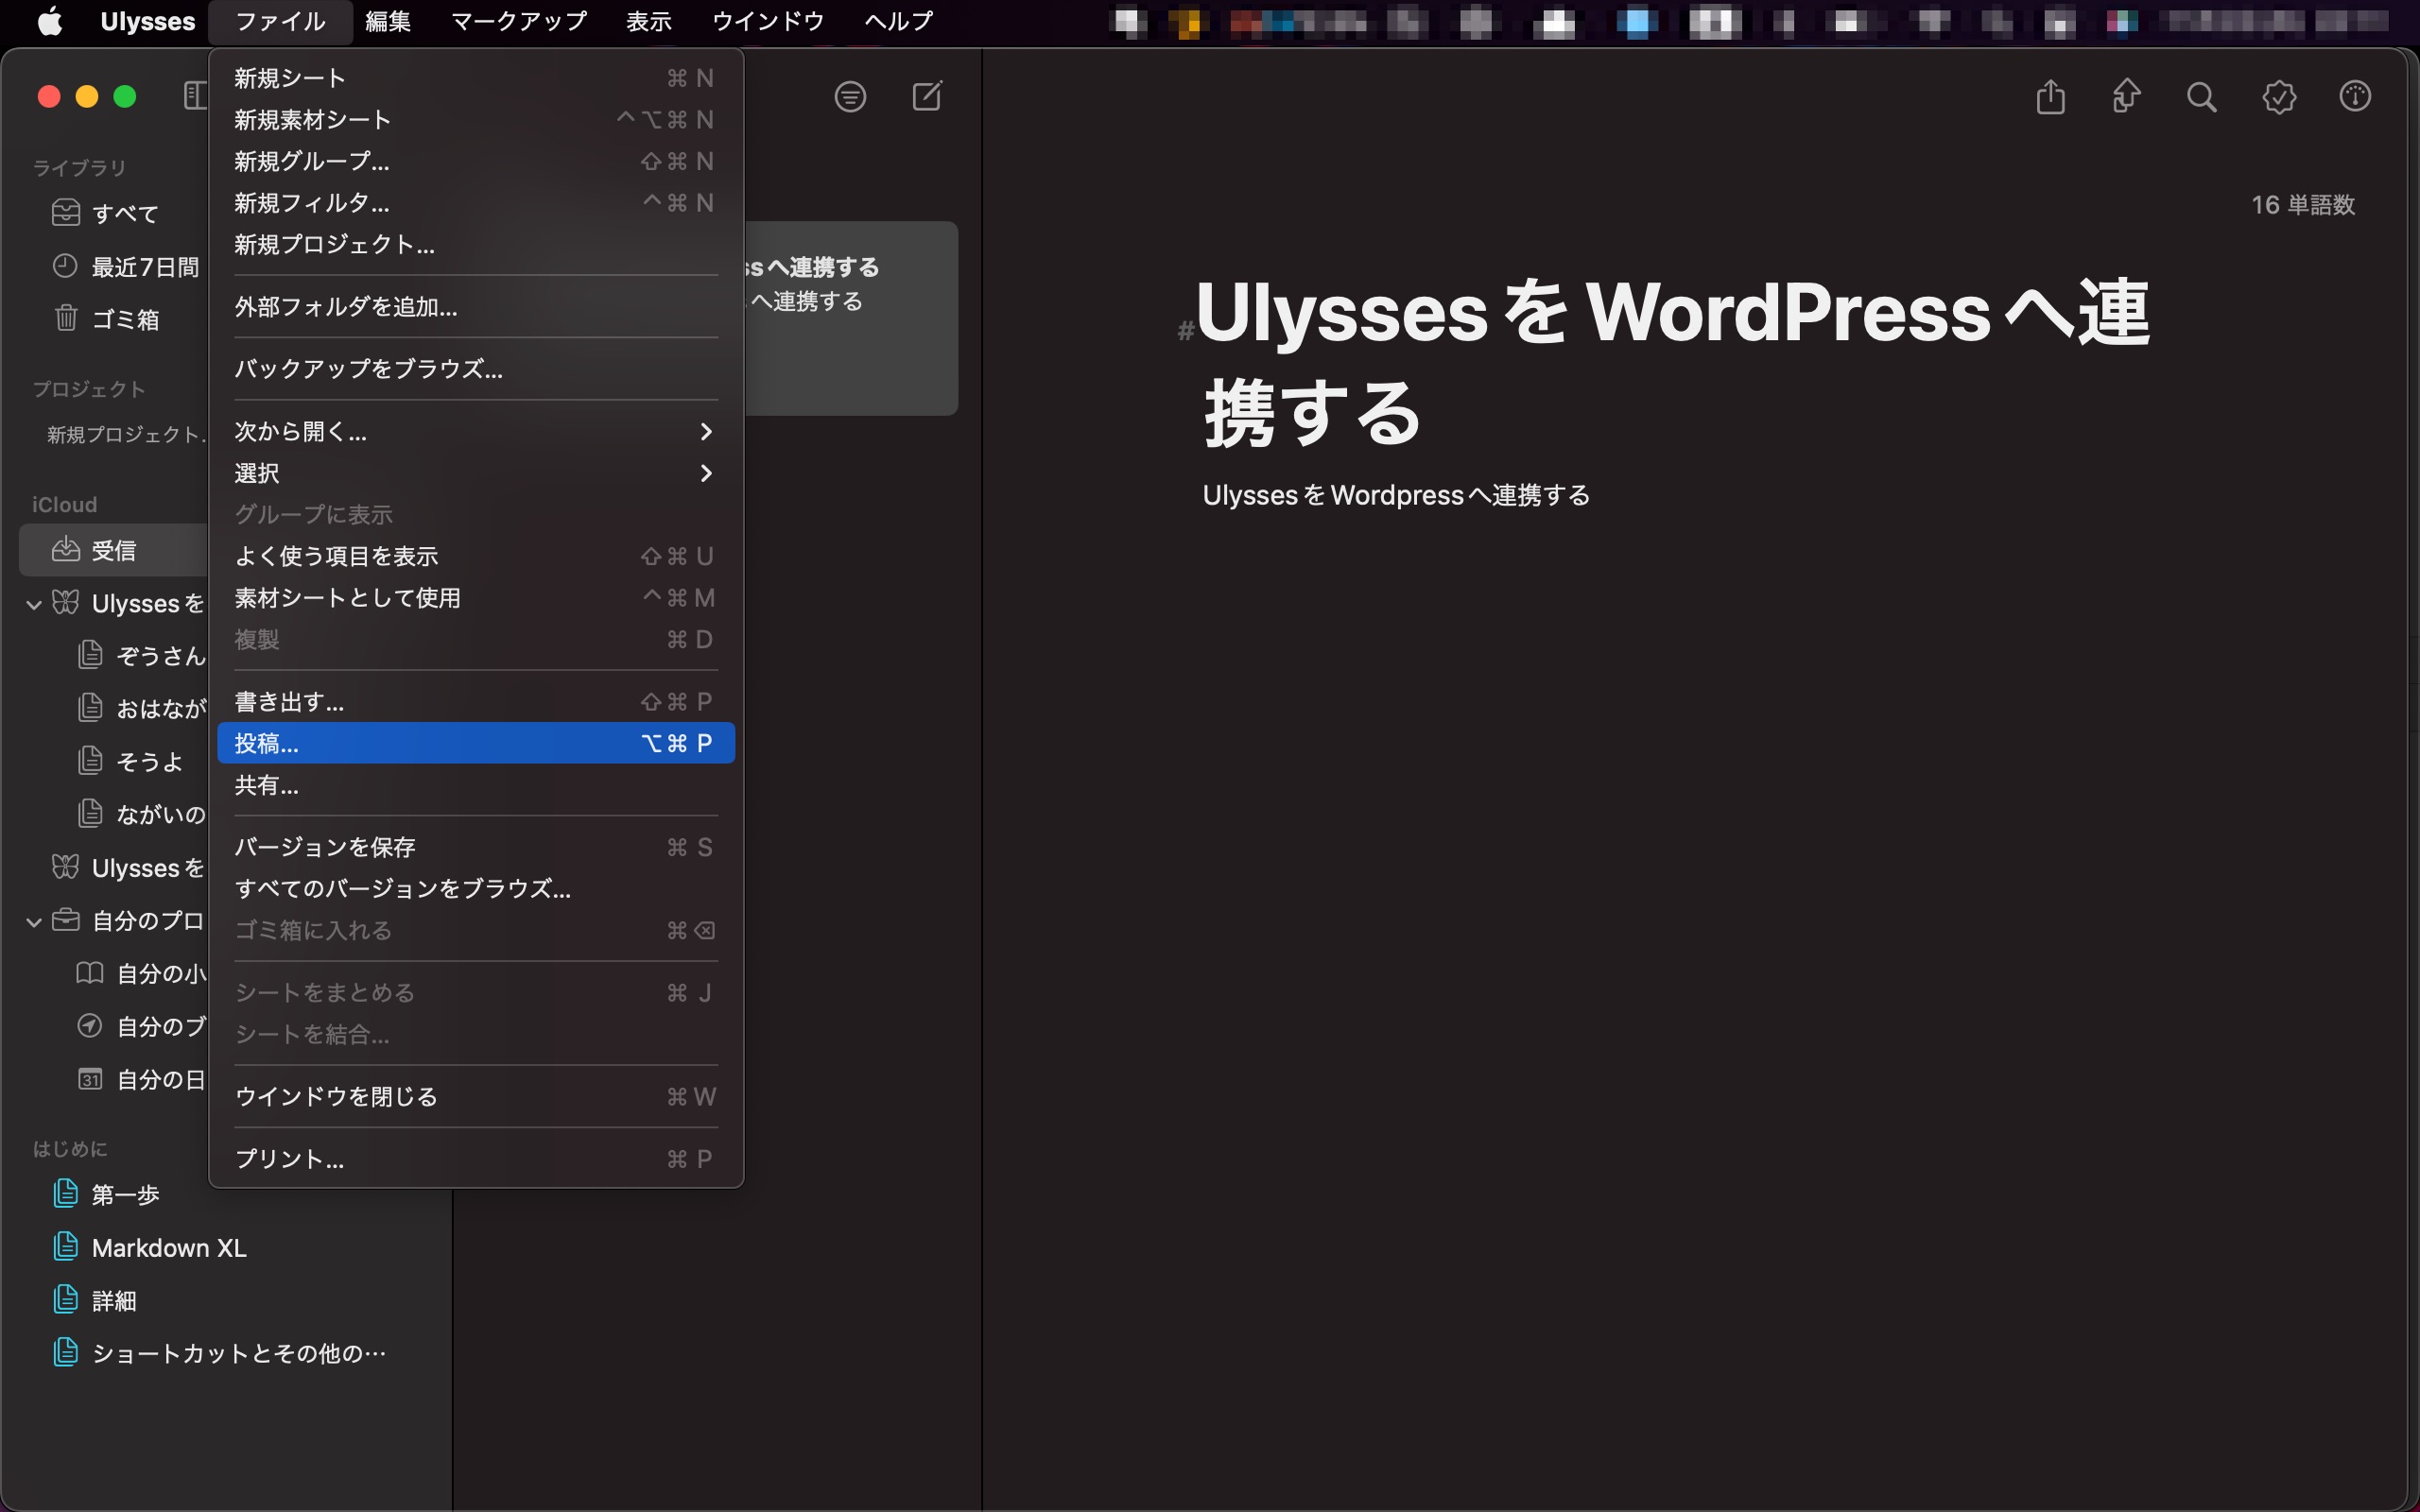Screen dimensions: 2420x1512
Task: Open the search magnifier icon
Action: 2202,97
